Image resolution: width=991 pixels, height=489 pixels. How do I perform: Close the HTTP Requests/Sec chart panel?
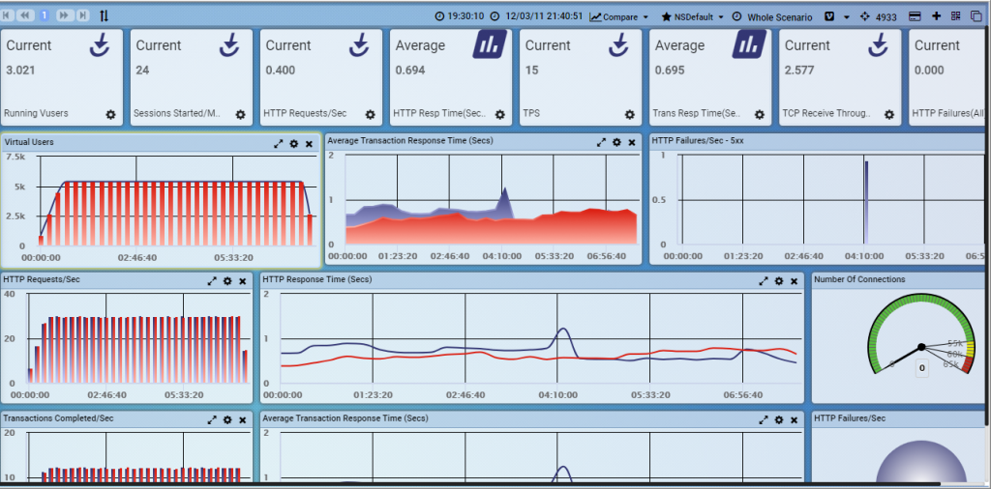pyautogui.click(x=243, y=281)
